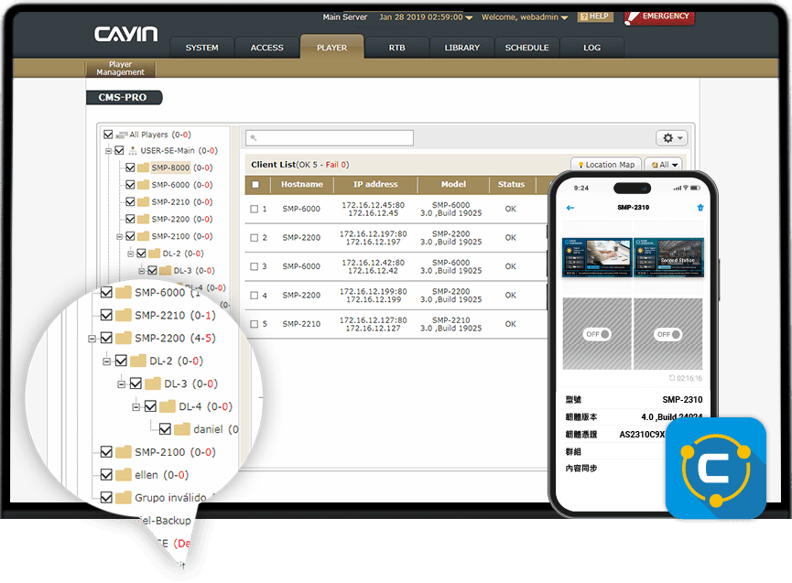The width and height of the screenshot is (792, 583).
Task: Click the CAYIN logo
Action: 125,35
